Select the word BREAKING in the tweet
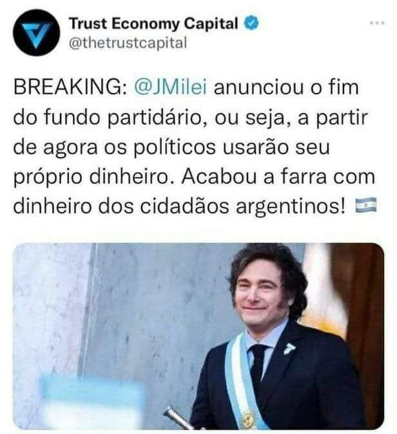This screenshot has width=397, height=434. tap(70, 87)
